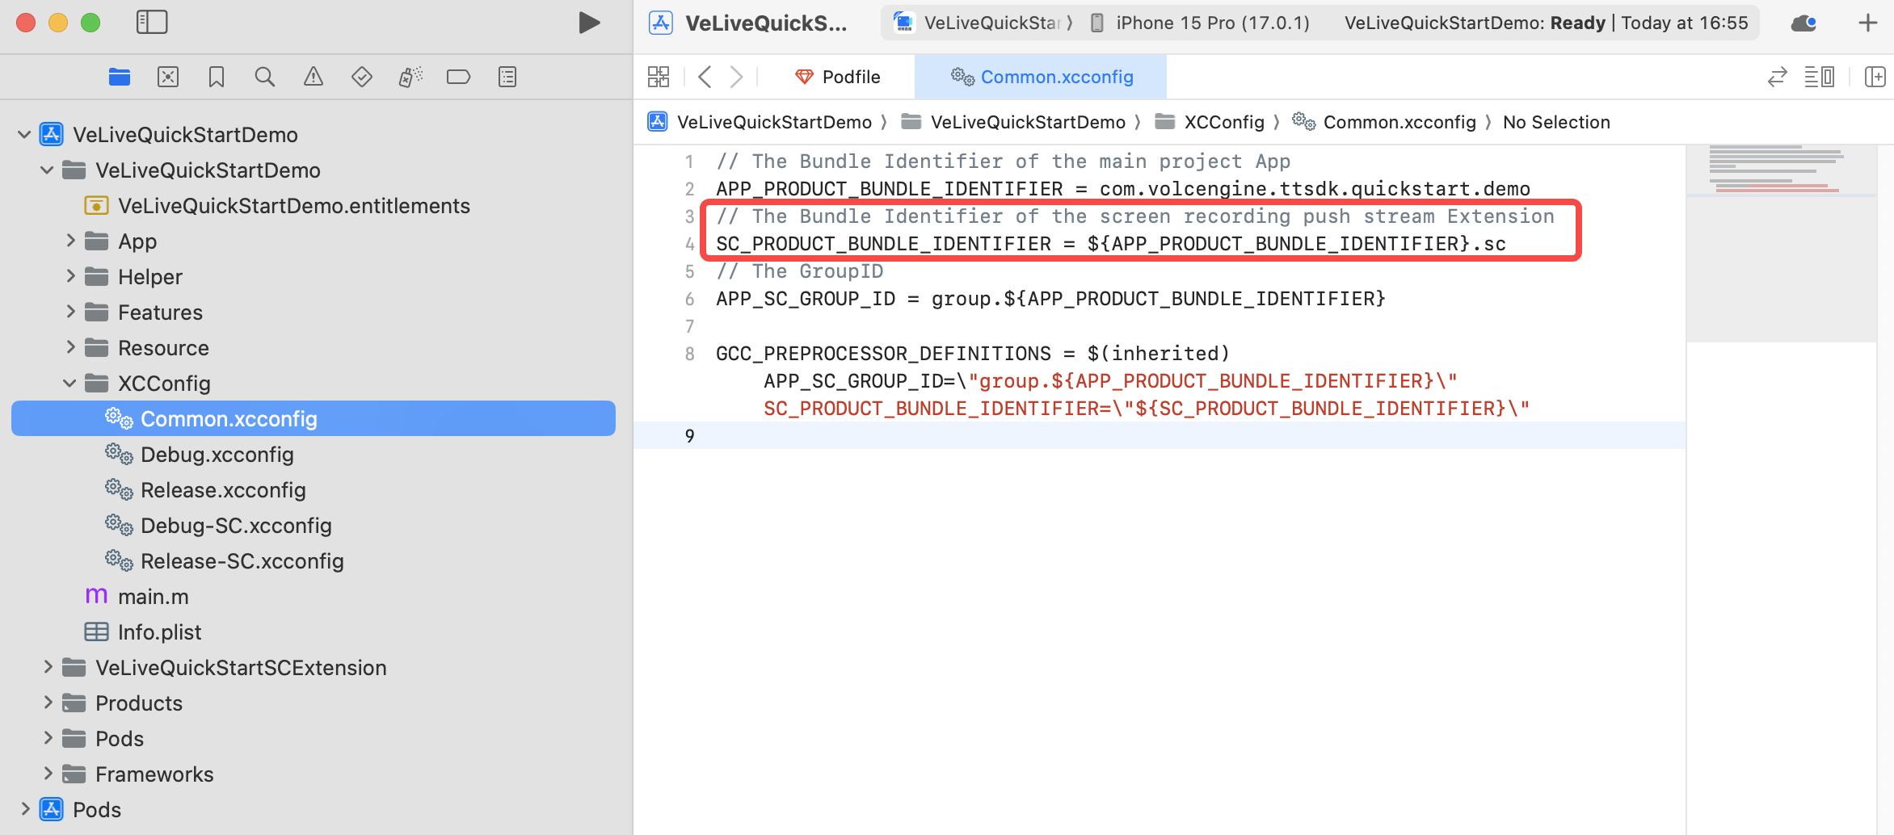
Task: Click GCC_PREPROCESSOR_DEFINITIONS on line 8
Action: [883, 354]
